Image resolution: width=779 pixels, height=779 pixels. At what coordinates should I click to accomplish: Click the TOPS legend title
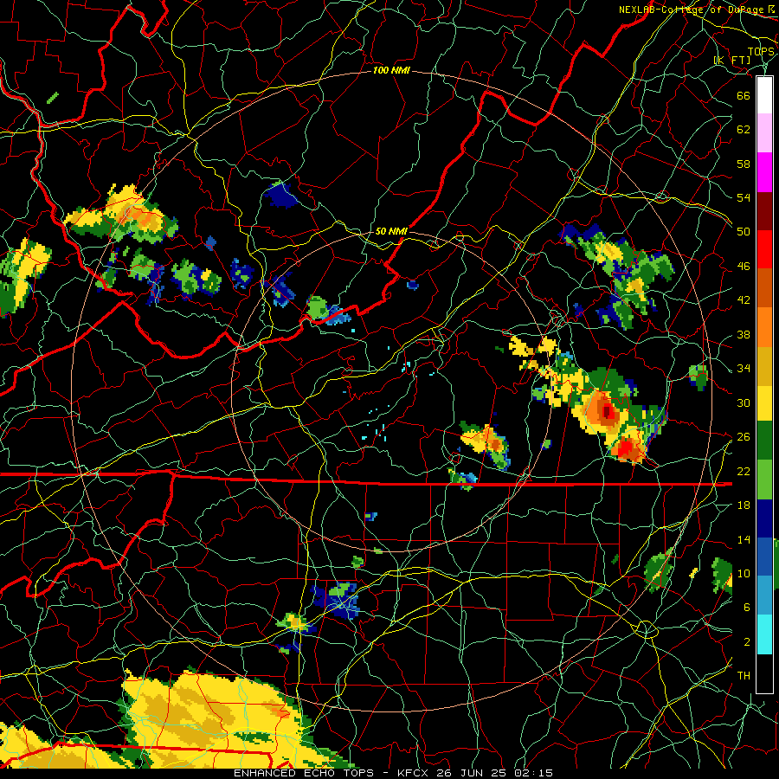point(761,52)
